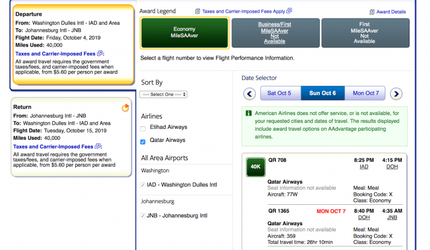Click flight number QR 1365
This screenshot has width=430, height=250.
278,210
